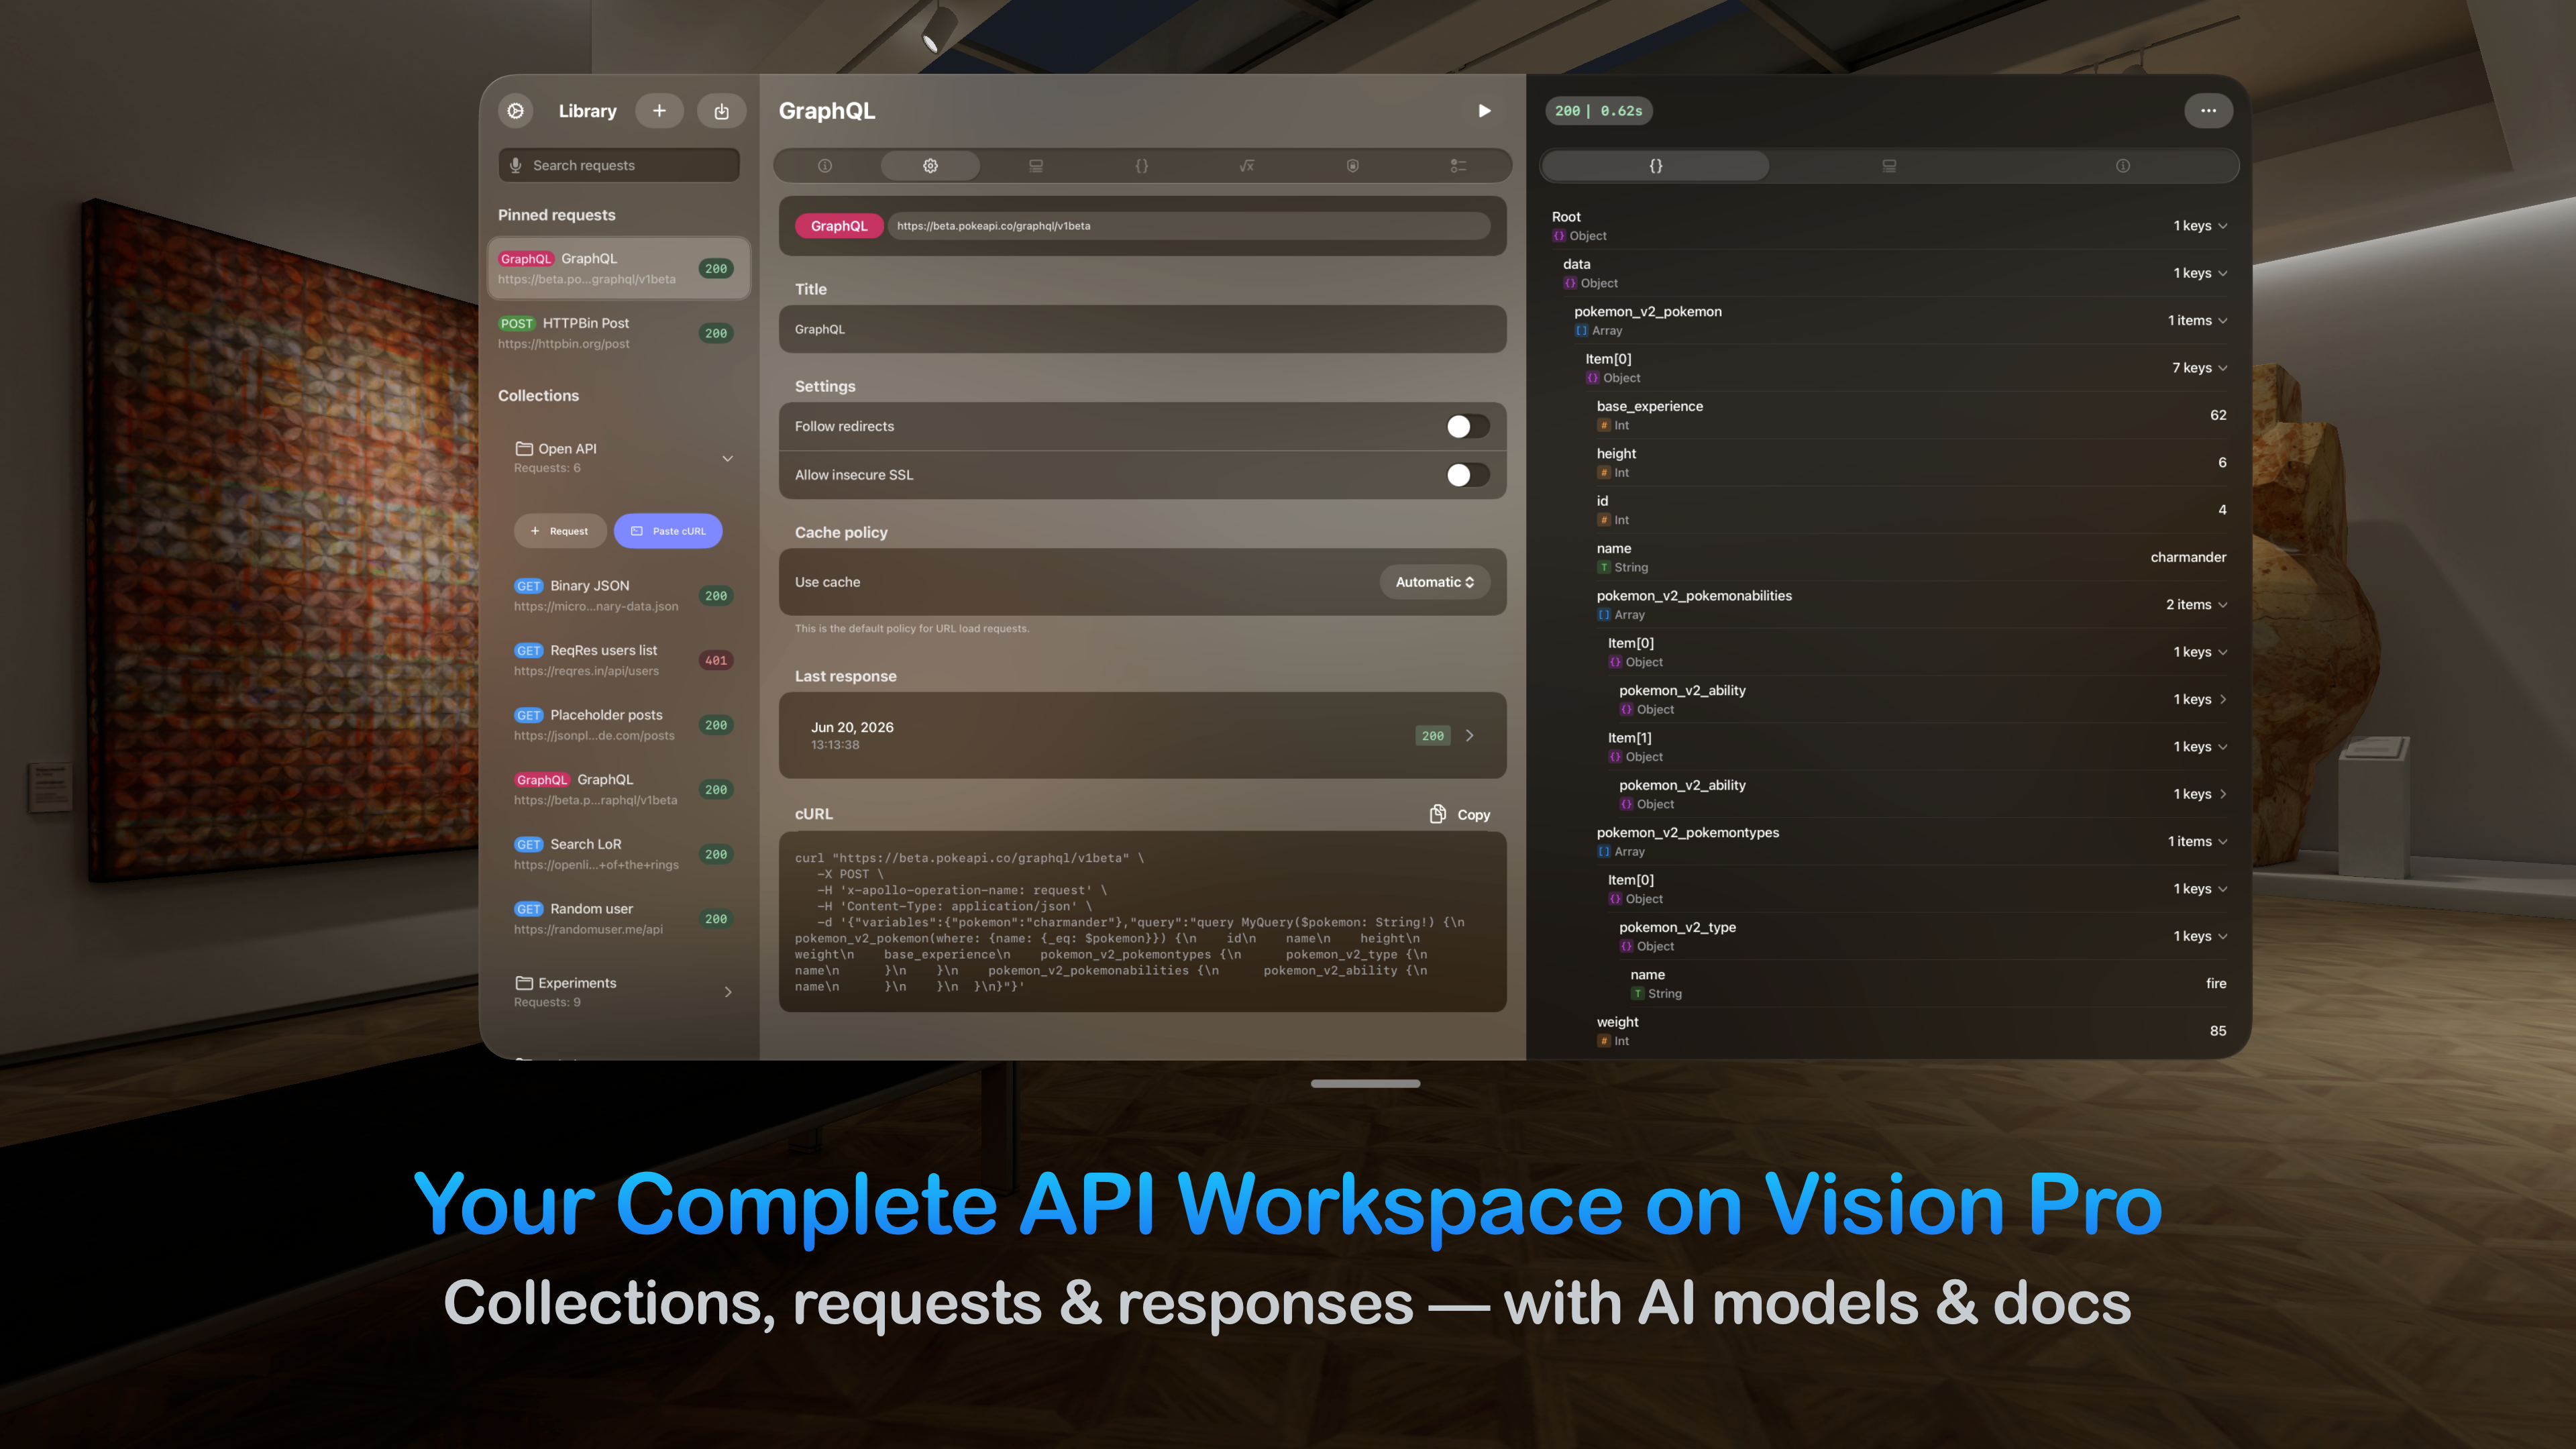Select the Search LoR request
2576x1449 pixels.
click(x=623, y=854)
